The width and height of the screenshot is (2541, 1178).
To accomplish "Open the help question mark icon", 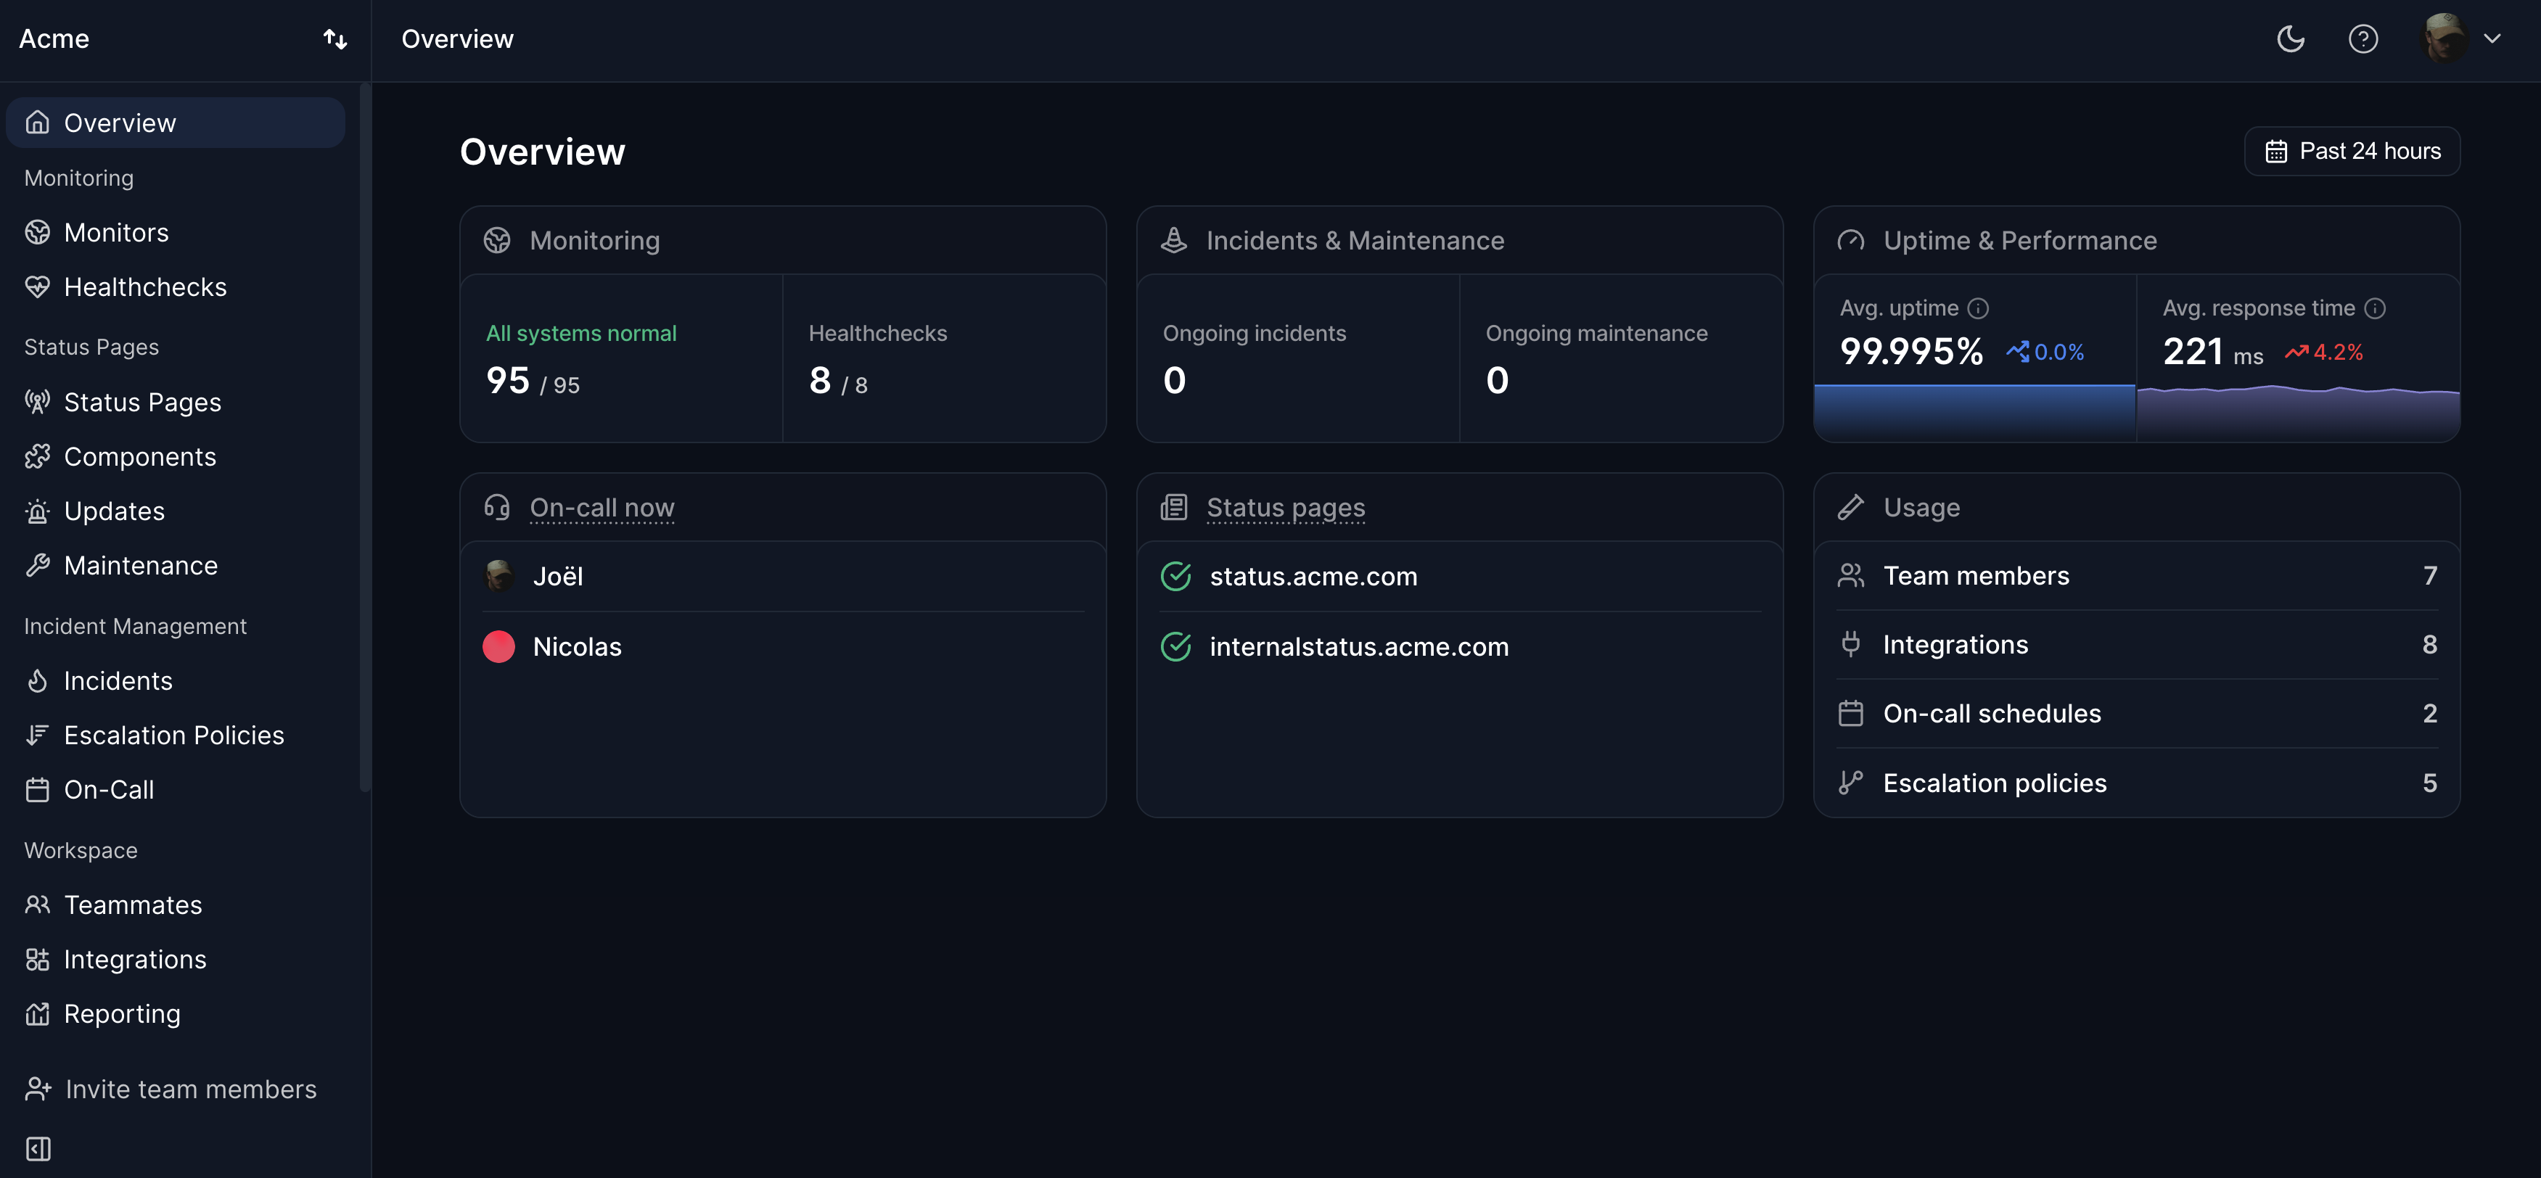I will pyautogui.click(x=2363, y=39).
